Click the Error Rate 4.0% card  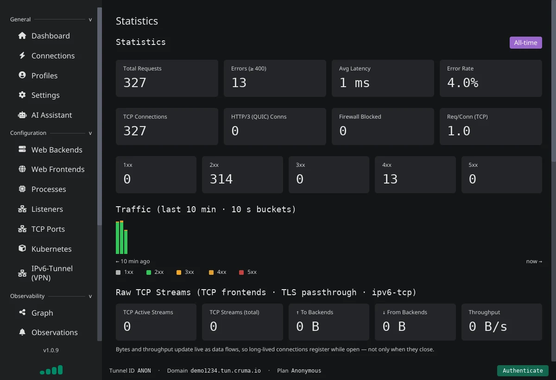pyautogui.click(x=491, y=78)
